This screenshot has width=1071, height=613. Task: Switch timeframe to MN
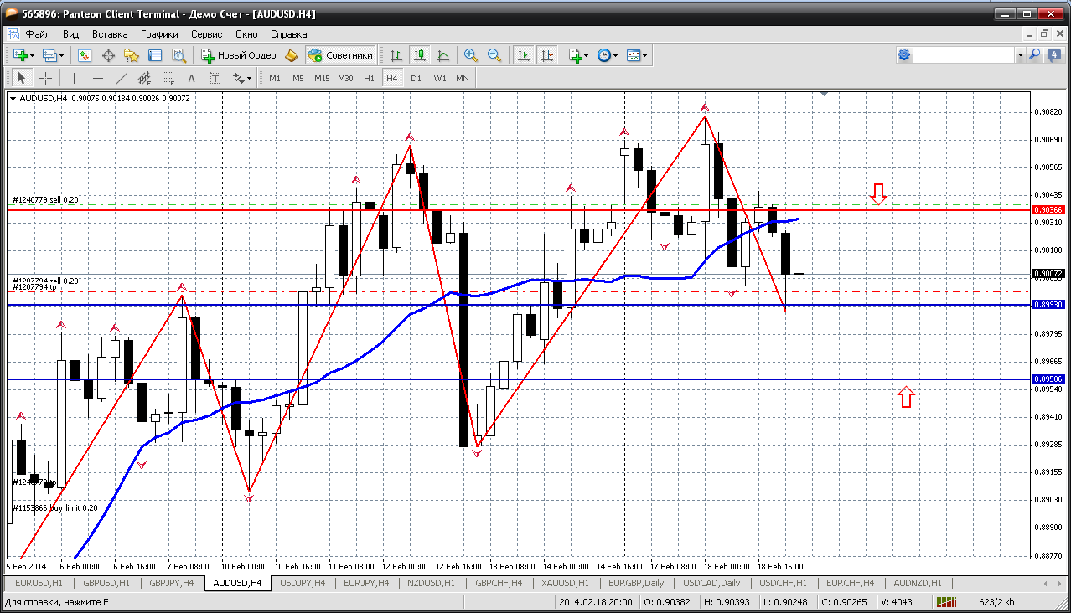point(463,78)
